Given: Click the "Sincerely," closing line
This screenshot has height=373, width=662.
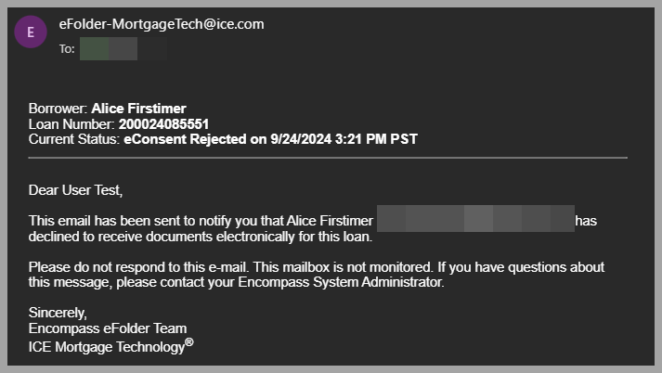Looking at the screenshot, I should click(x=58, y=313).
